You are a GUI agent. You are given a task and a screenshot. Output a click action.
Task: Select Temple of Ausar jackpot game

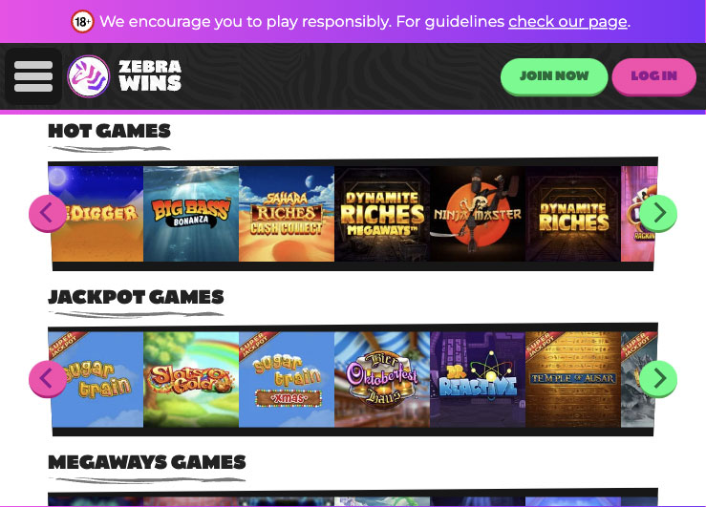click(573, 379)
